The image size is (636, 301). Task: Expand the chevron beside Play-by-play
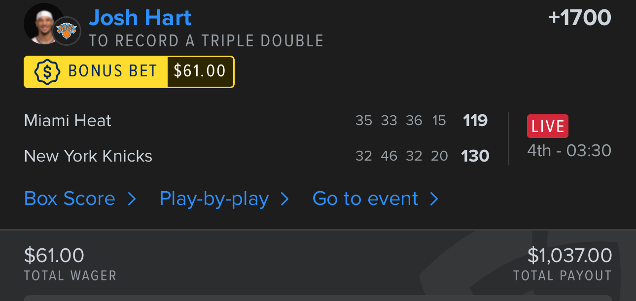[284, 199]
